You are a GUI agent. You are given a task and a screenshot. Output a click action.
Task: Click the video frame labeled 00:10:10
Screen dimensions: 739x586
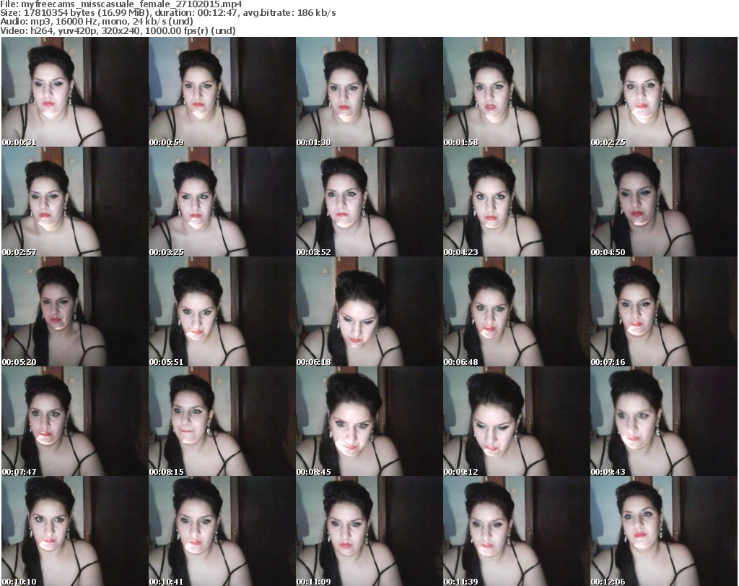point(75,531)
